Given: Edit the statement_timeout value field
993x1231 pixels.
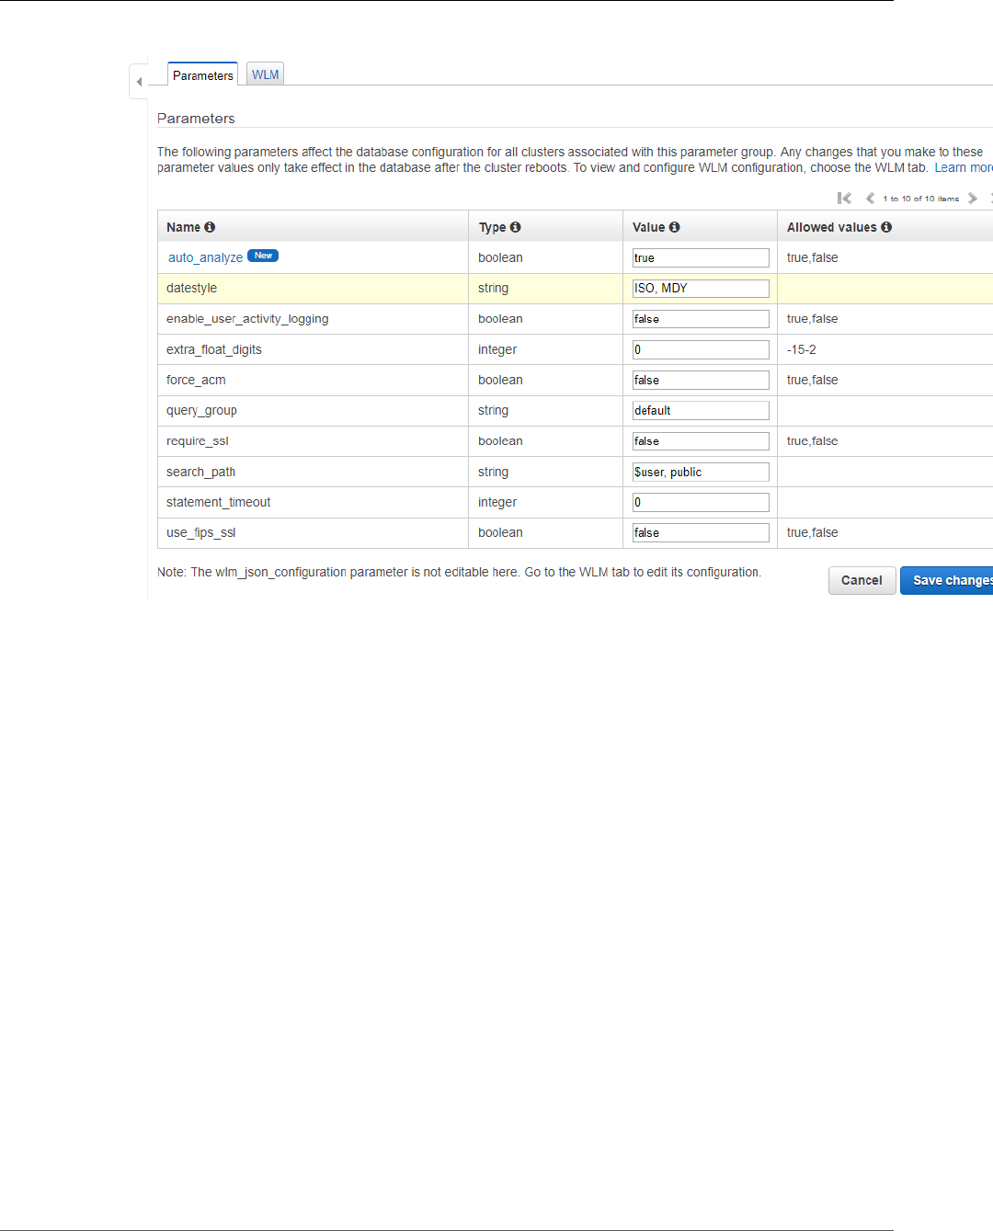Looking at the screenshot, I should click(x=701, y=502).
